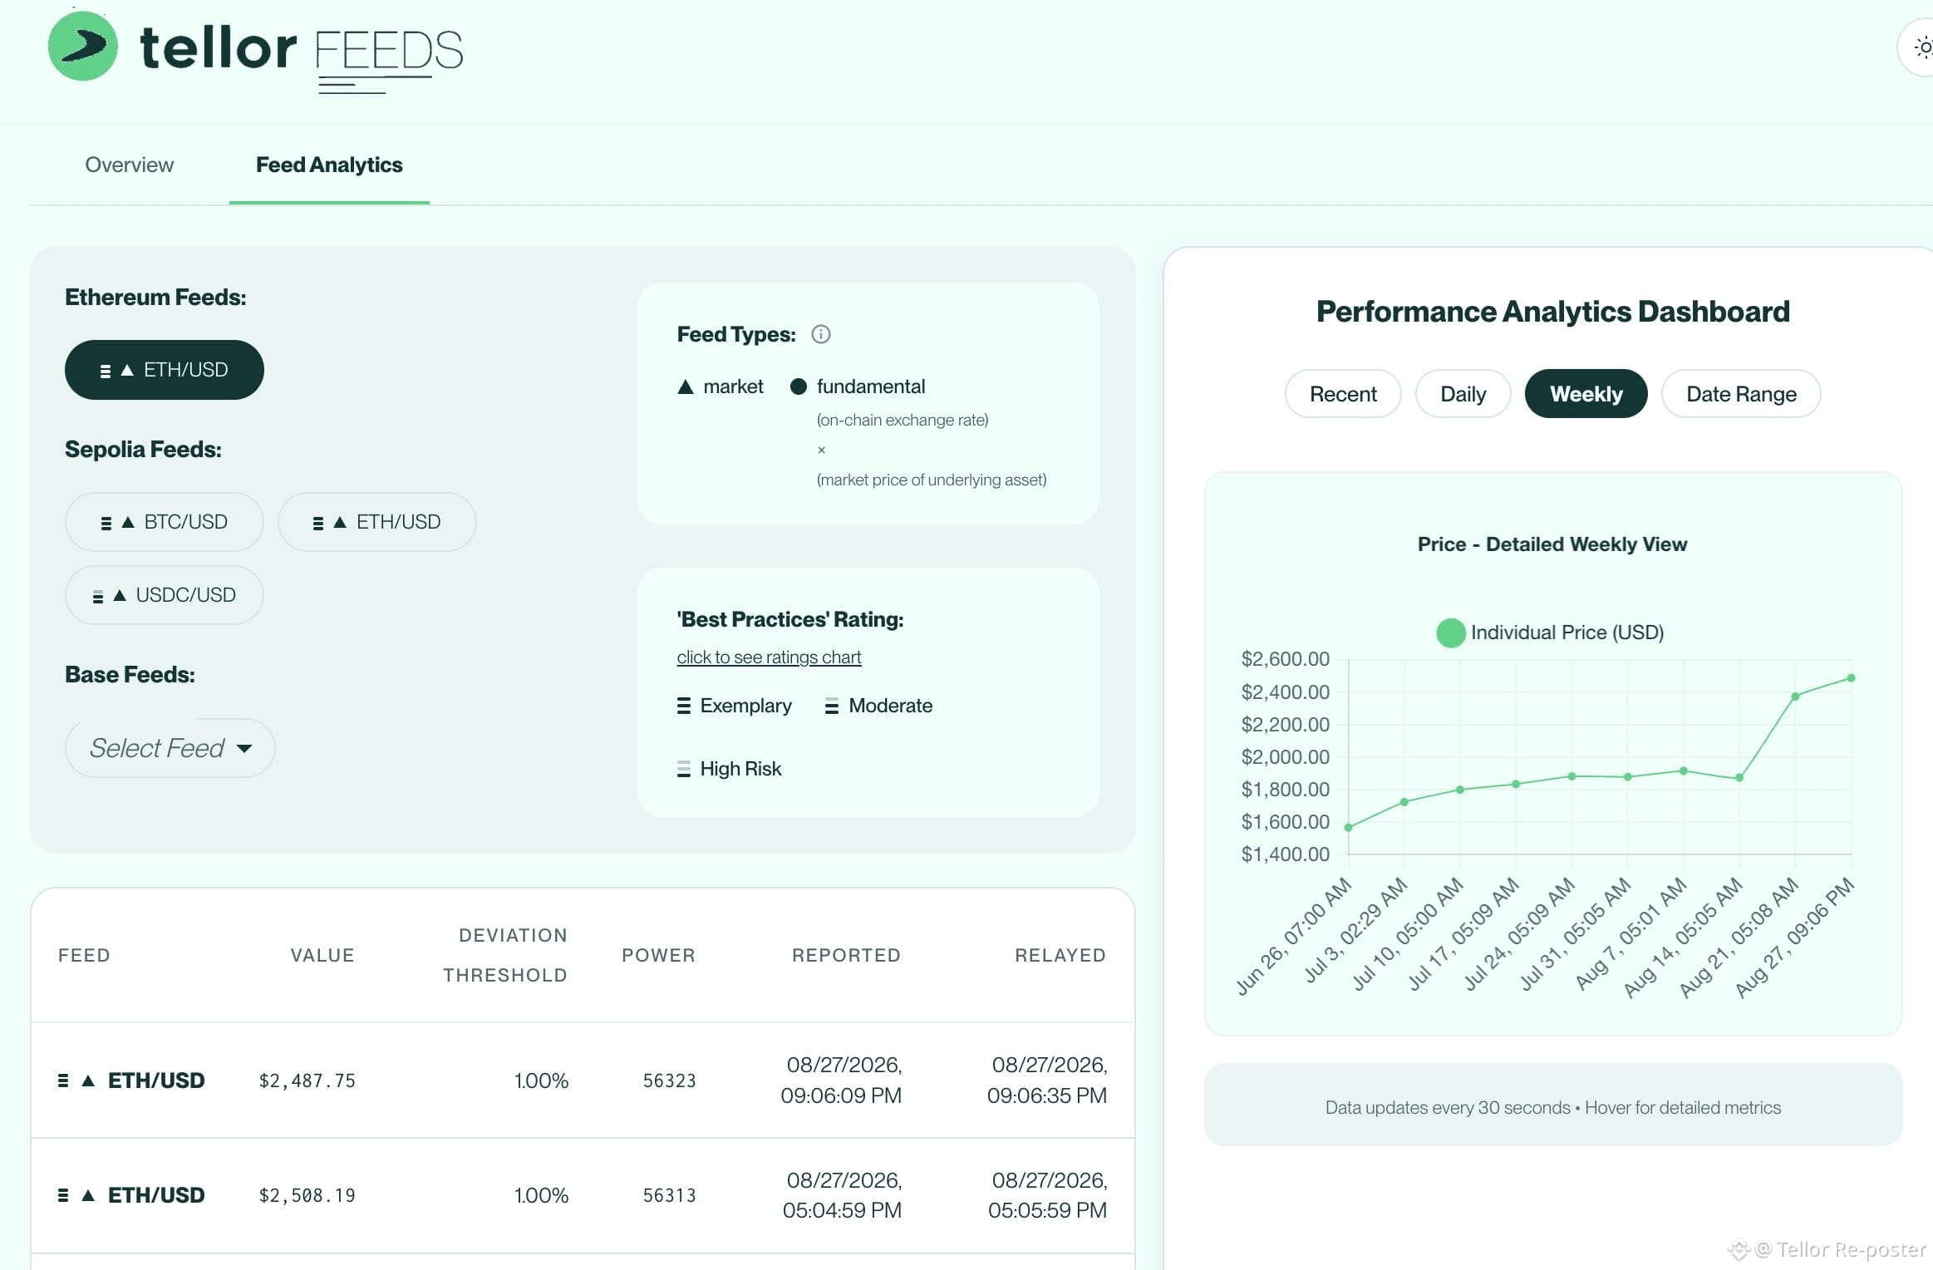
Task: Click the VALUE column header
Action: coord(322,955)
